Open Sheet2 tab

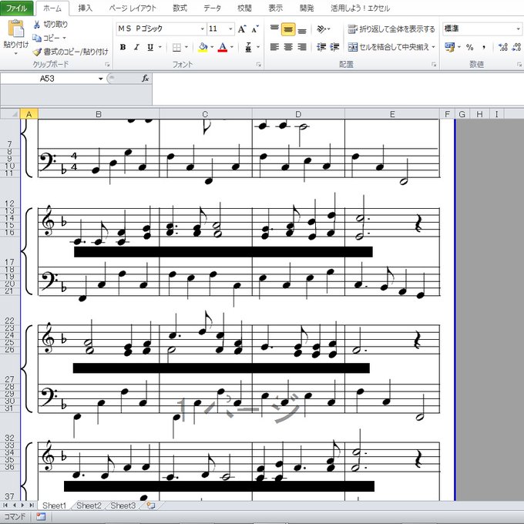click(89, 506)
